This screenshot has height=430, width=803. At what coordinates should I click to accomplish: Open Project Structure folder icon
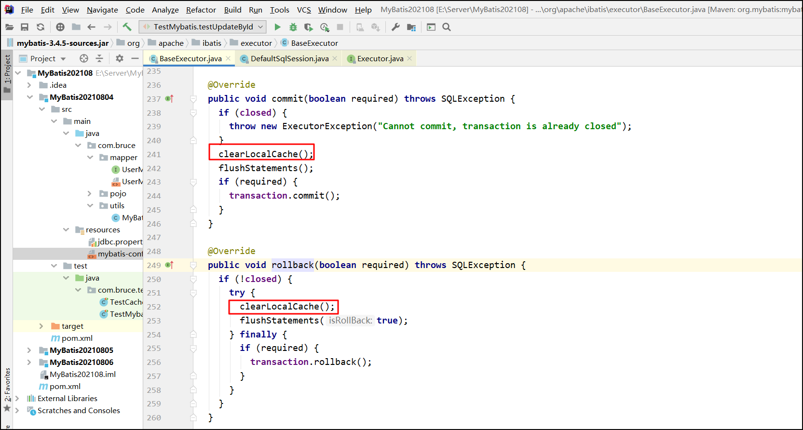click(x=411, y=27)
